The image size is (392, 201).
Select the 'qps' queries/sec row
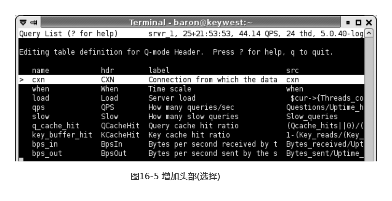pyautogui.click(x=191, y=107)
